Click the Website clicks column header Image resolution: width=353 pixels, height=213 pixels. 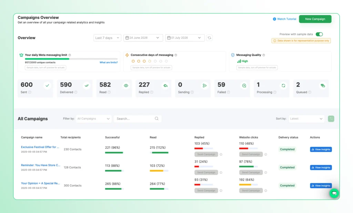249,137
